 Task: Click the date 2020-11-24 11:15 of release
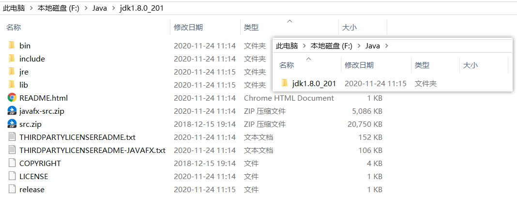[205, 189]
